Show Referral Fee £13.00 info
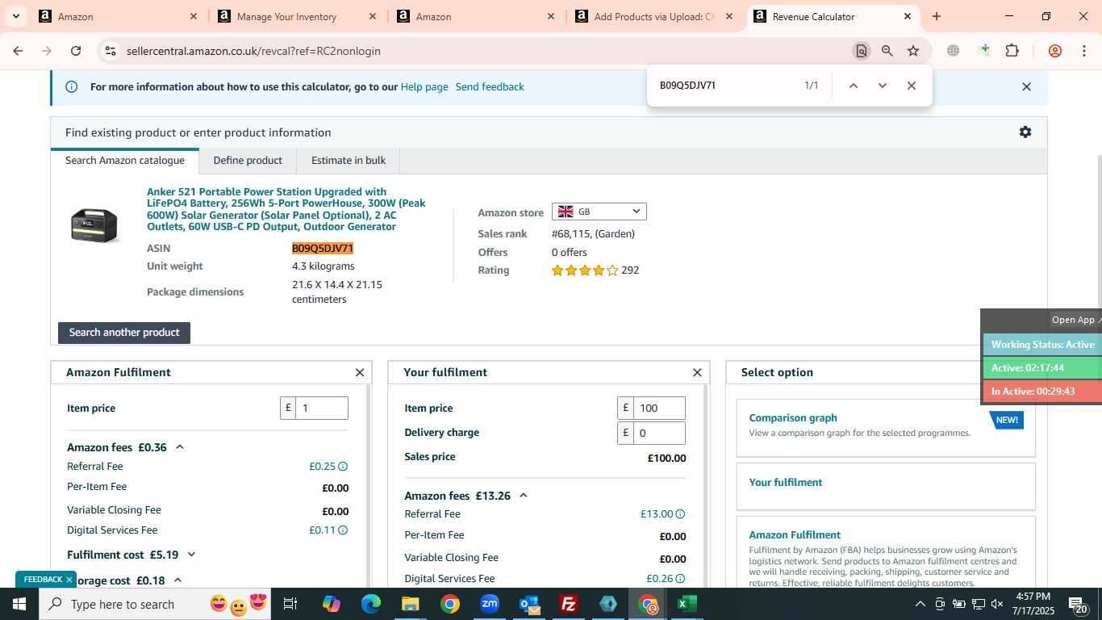 (680, 514)
